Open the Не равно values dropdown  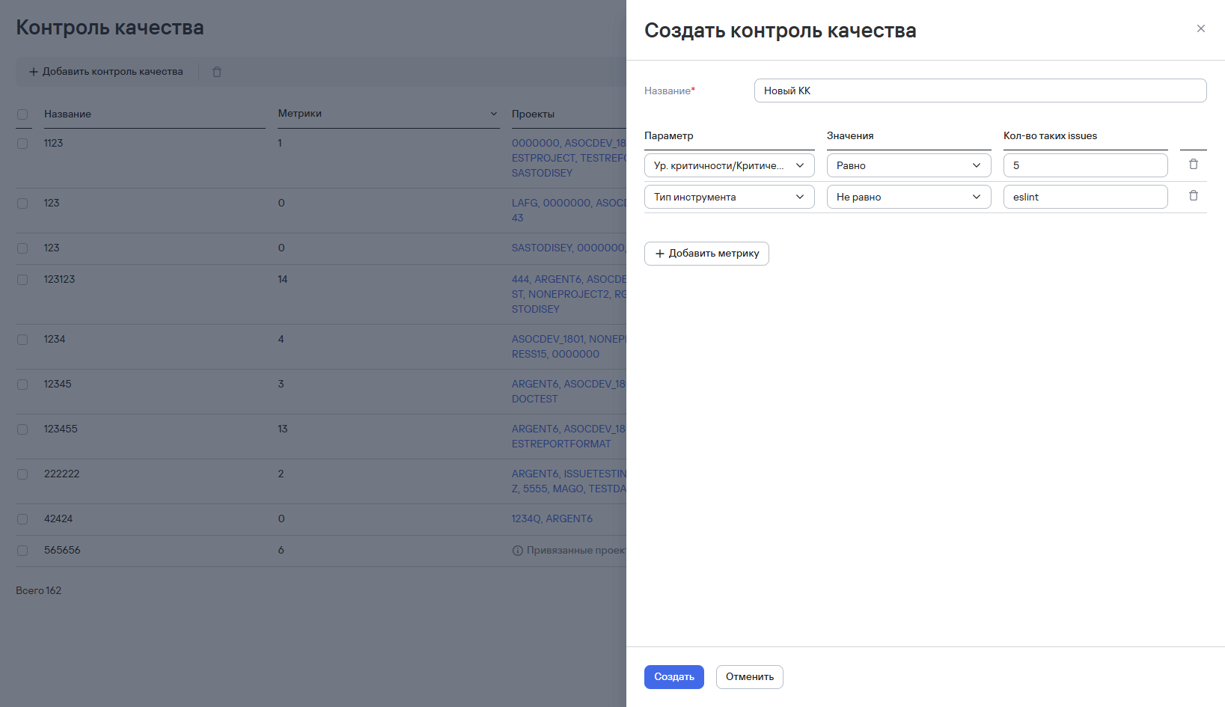coord(908,197)
